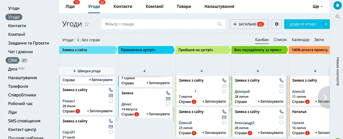This screenshot has width=343, height=139.
Task: Open Завдання та Проєкти in sidebar
Action: click(28, 43)
